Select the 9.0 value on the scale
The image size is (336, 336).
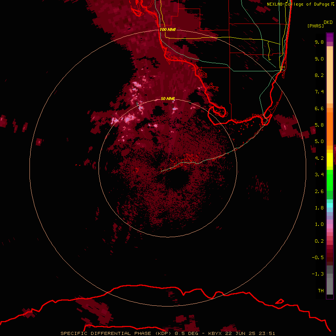pos(319,59)
